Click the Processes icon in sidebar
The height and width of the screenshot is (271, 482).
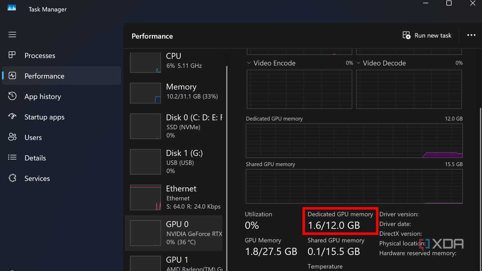pos(12,55)
